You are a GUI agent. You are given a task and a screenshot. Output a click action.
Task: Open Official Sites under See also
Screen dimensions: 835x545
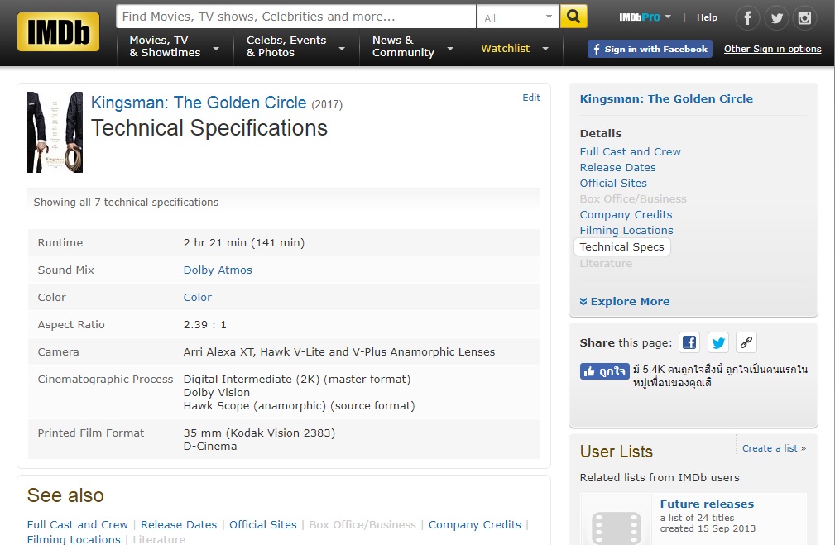click(263, 525)
